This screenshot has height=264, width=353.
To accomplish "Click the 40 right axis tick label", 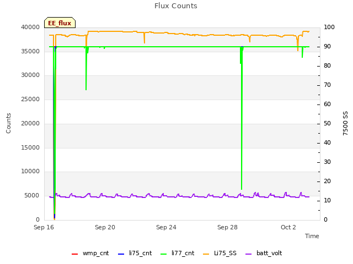I will [x=327, y=143].
